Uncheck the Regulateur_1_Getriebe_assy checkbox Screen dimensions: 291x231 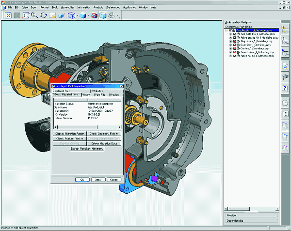pos(234,42)
